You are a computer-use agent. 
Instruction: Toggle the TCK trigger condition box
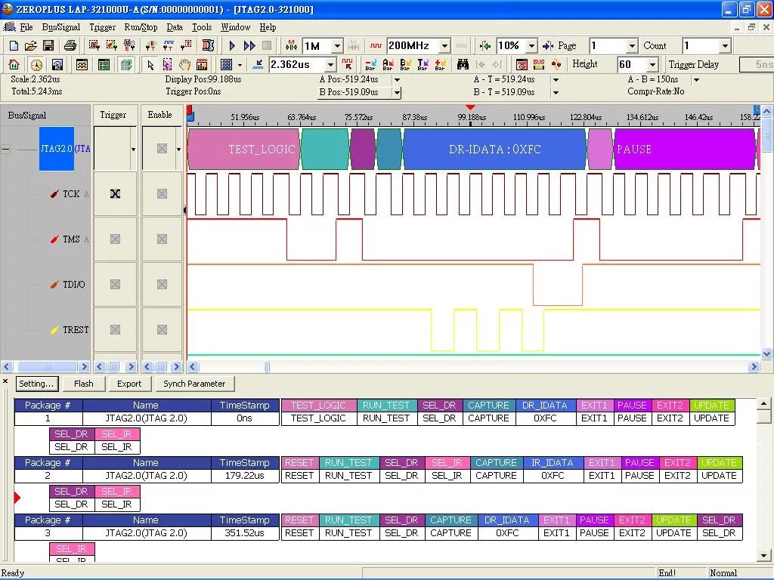115,194
